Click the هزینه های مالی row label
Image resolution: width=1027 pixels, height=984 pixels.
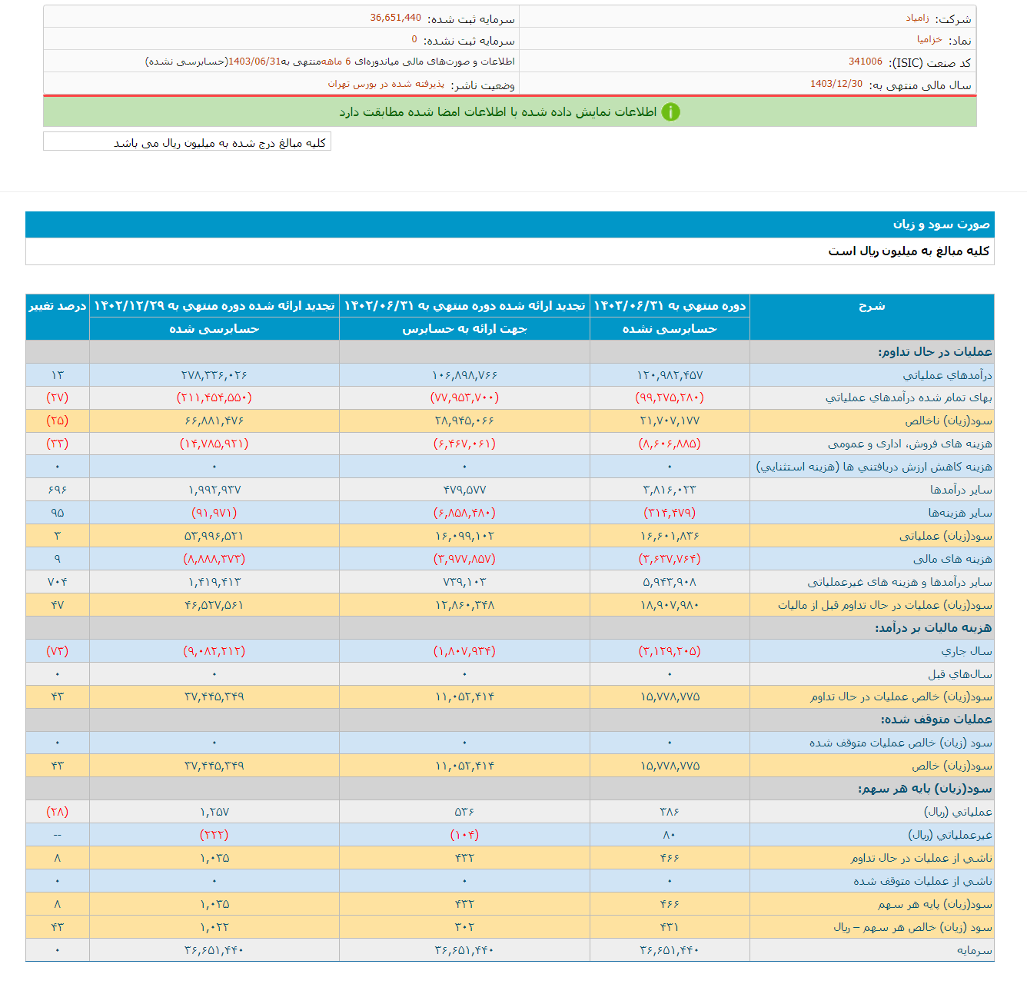952,559
